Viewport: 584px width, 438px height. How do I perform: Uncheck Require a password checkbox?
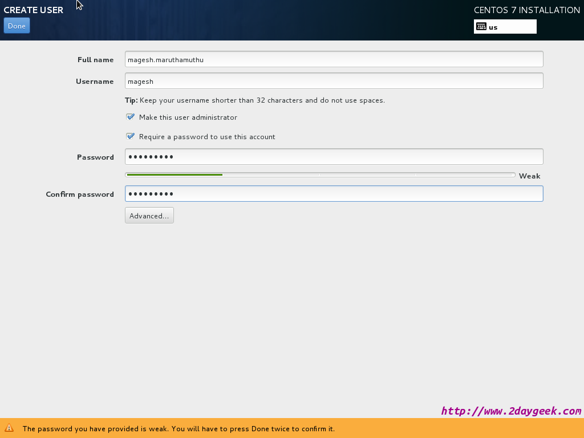[x=130, y=136]
